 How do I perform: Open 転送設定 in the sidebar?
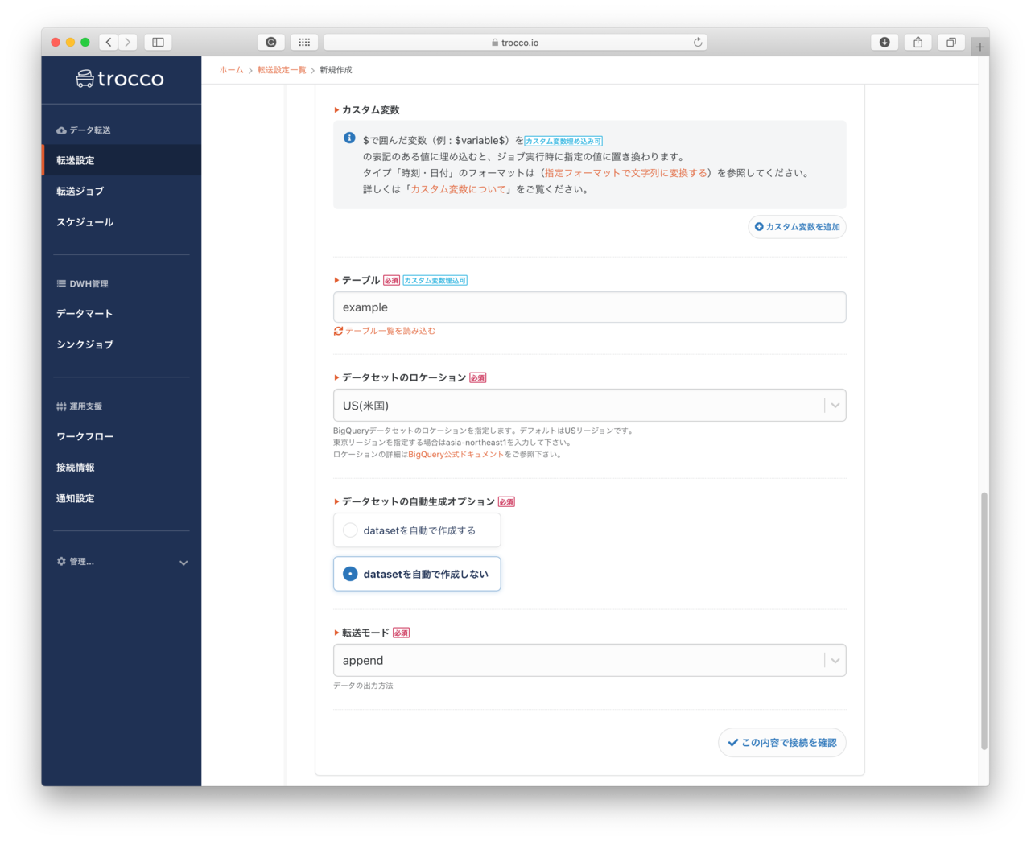coord(122,160)
